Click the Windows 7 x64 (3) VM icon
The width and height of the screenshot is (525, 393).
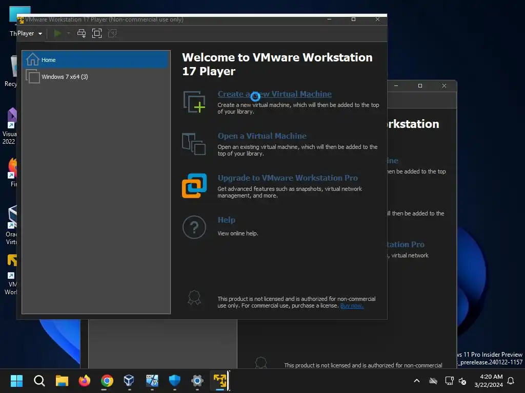(x=33, y=77)
